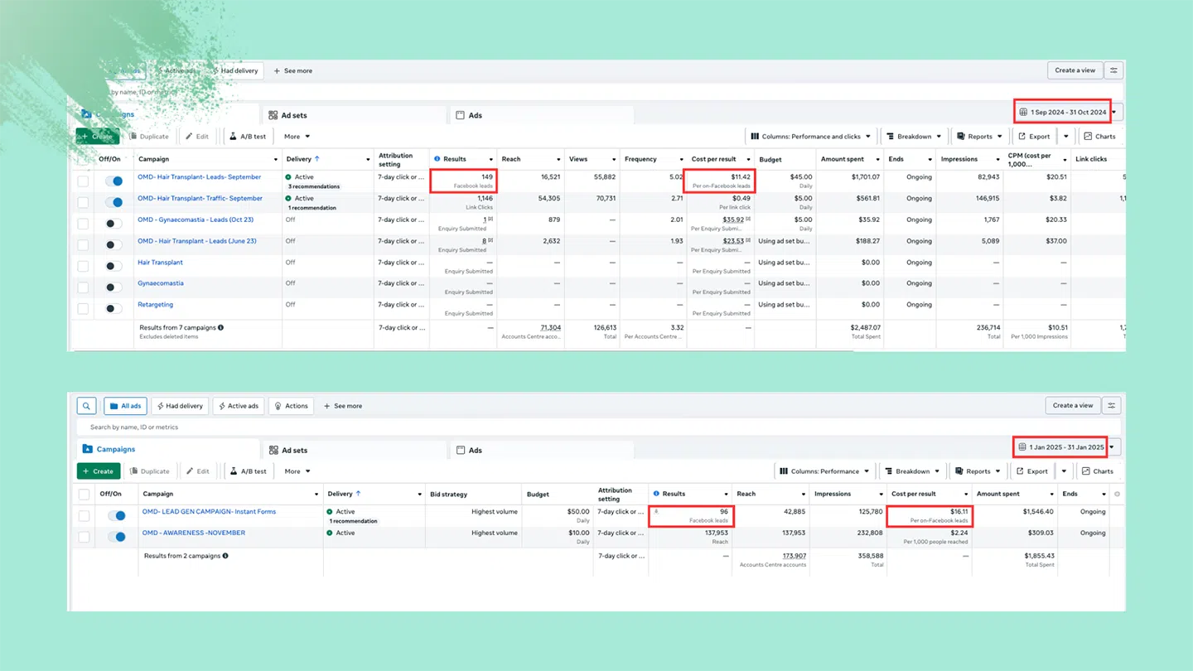Click See more in Sep–Oct 2024 view
This screenshot has width=1193, height=671.
pyautogui.click(x=293, y=71)
